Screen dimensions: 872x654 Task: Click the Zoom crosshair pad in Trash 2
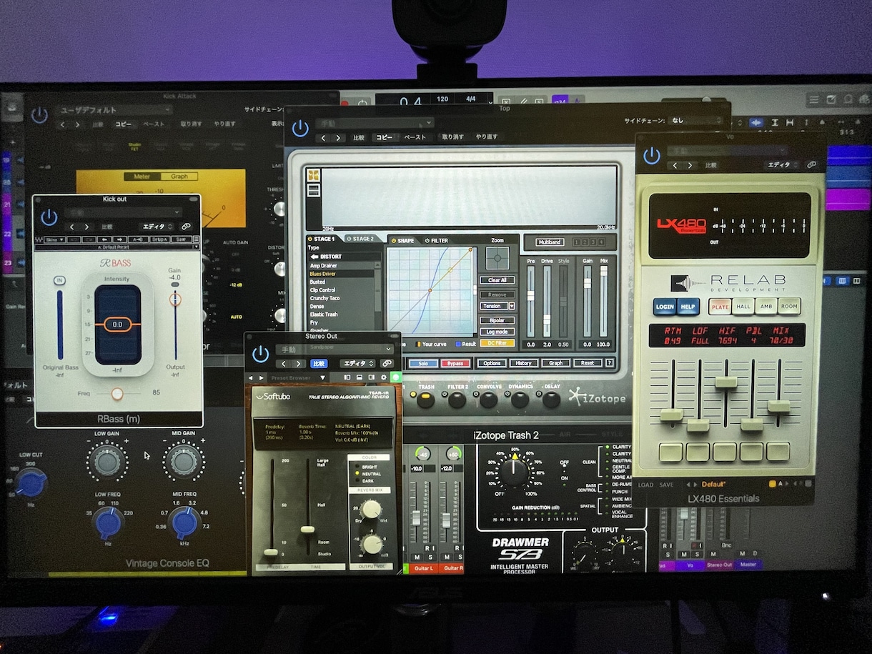(497, 258)
